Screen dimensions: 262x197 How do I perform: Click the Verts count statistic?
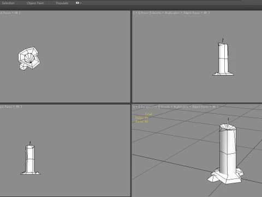(142, 121)
